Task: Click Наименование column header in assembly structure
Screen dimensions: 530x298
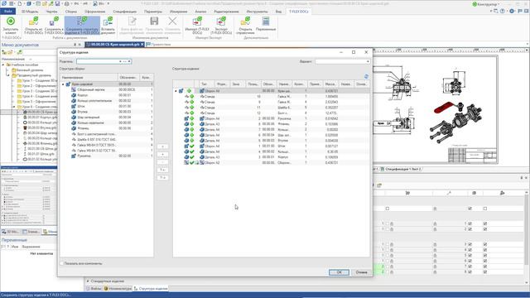Action: coord(89,77)
